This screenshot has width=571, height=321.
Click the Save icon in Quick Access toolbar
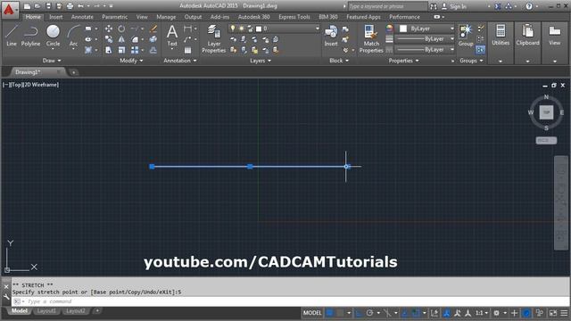[x=48, y=6]
